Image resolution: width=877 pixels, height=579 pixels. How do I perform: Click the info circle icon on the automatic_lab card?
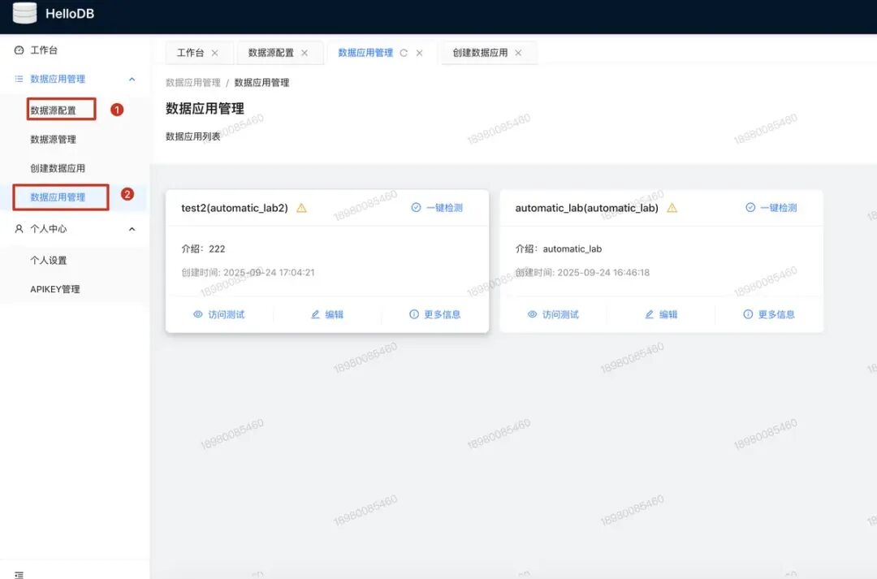click(748, 314)
